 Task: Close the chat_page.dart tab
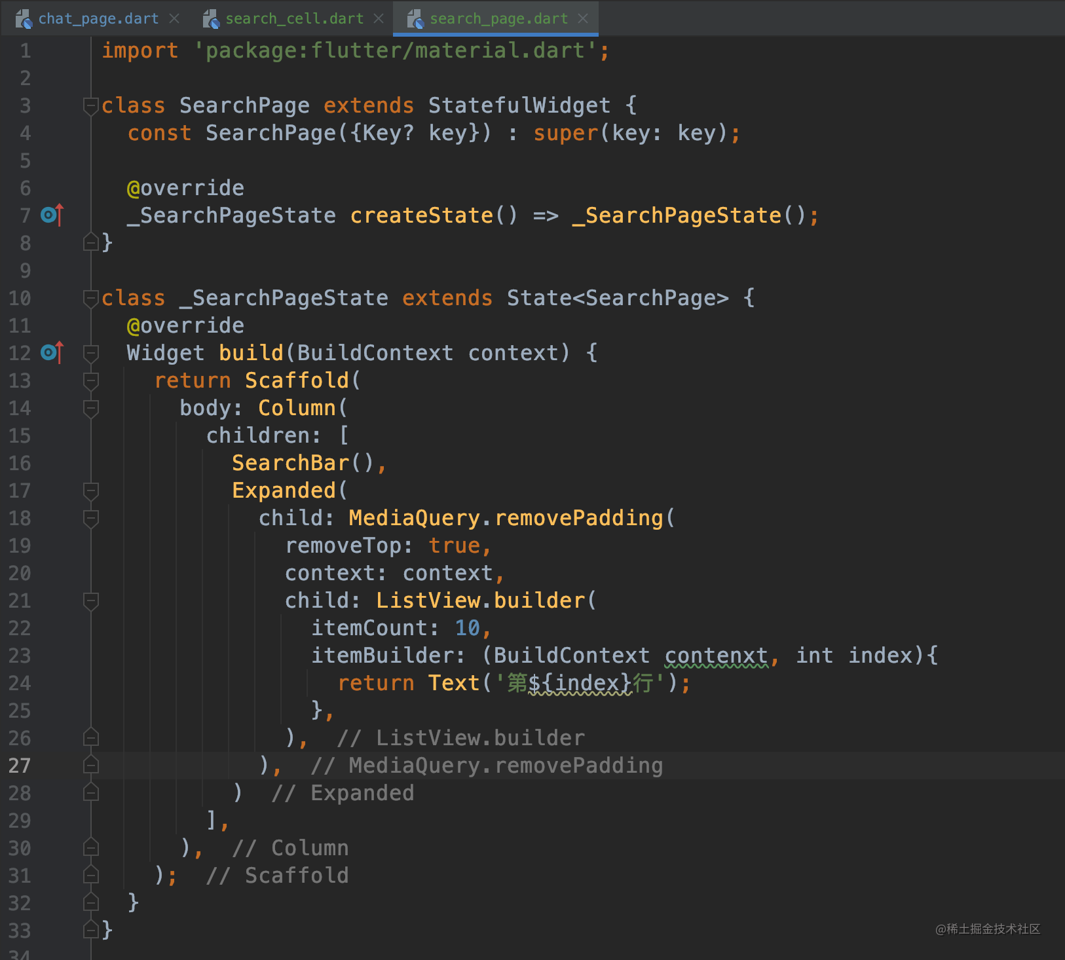[174, 19]
